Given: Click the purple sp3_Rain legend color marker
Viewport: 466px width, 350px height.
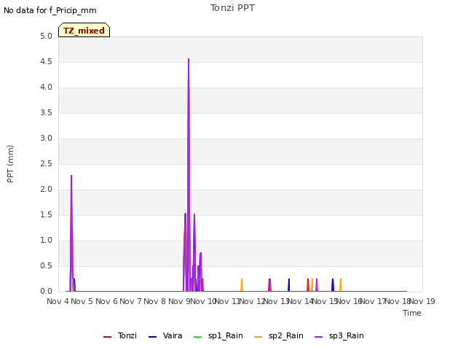Looking at the screenshot, I should 319,337.
